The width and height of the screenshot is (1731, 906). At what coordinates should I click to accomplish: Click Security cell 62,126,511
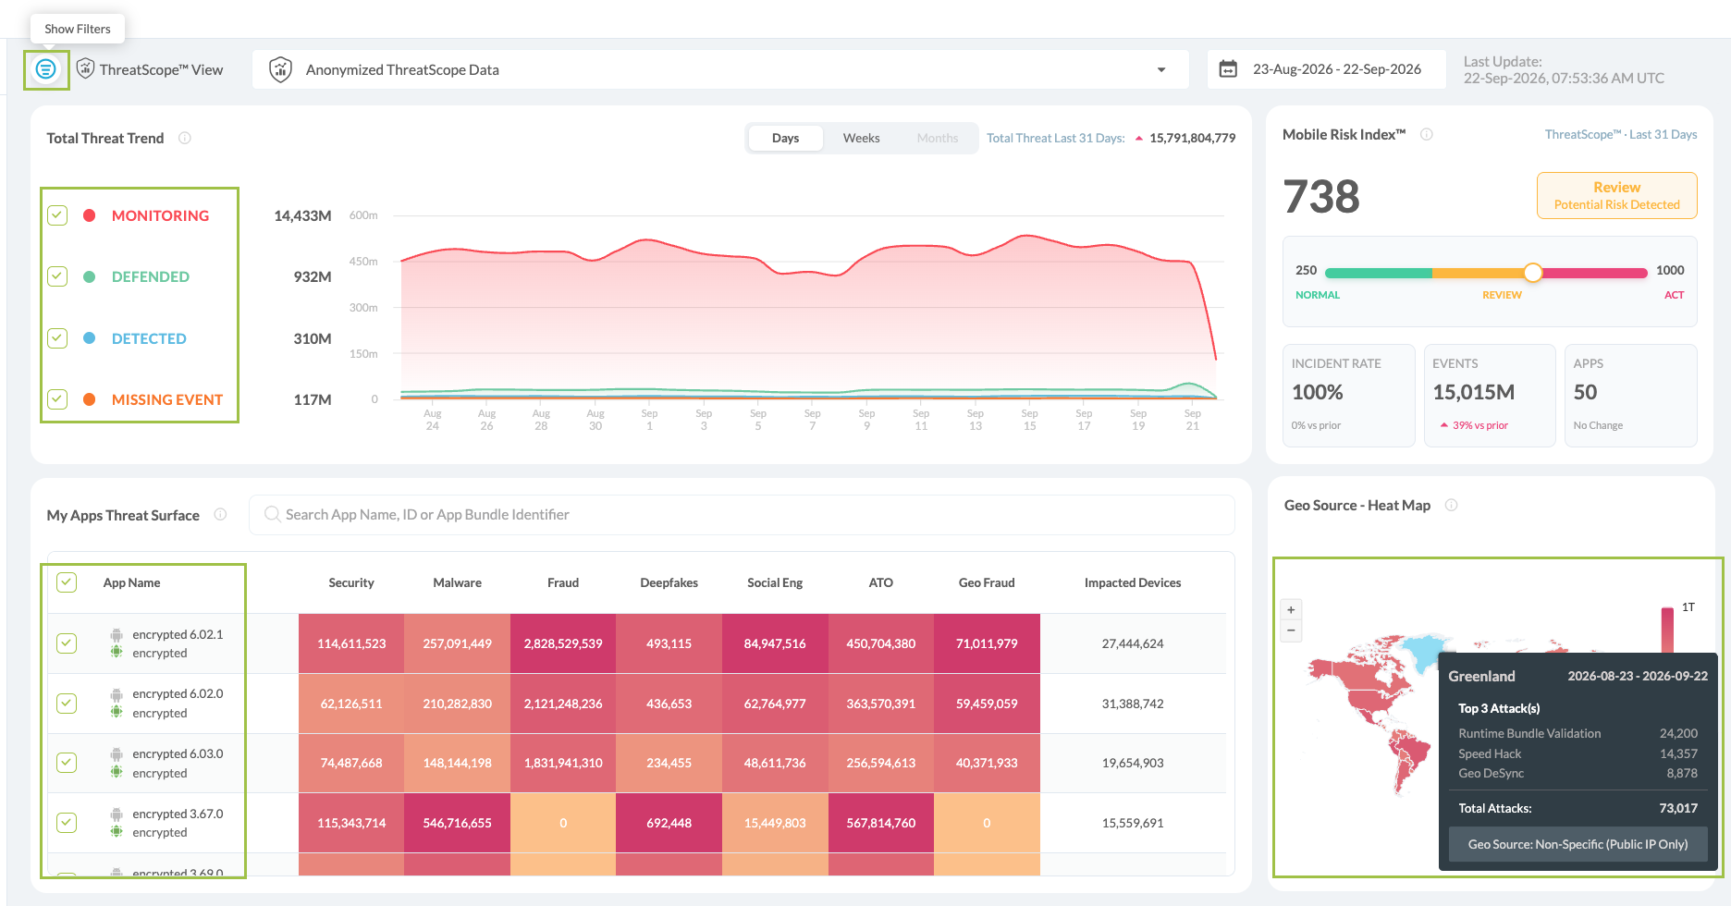point(351,704)
